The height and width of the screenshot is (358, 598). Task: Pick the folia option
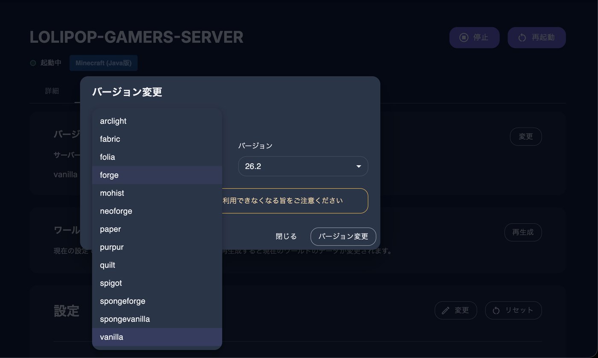[x=157, y=157]
